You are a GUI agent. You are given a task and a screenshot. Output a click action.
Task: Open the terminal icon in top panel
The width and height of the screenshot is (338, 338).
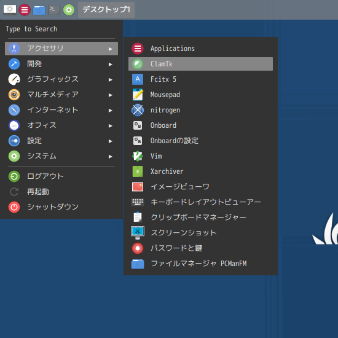point(54,10)
